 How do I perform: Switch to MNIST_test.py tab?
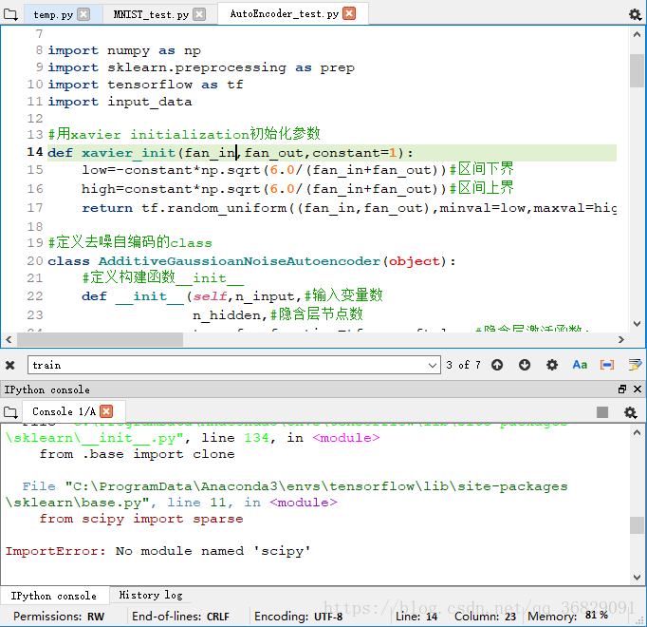click(x=150, y=14)
